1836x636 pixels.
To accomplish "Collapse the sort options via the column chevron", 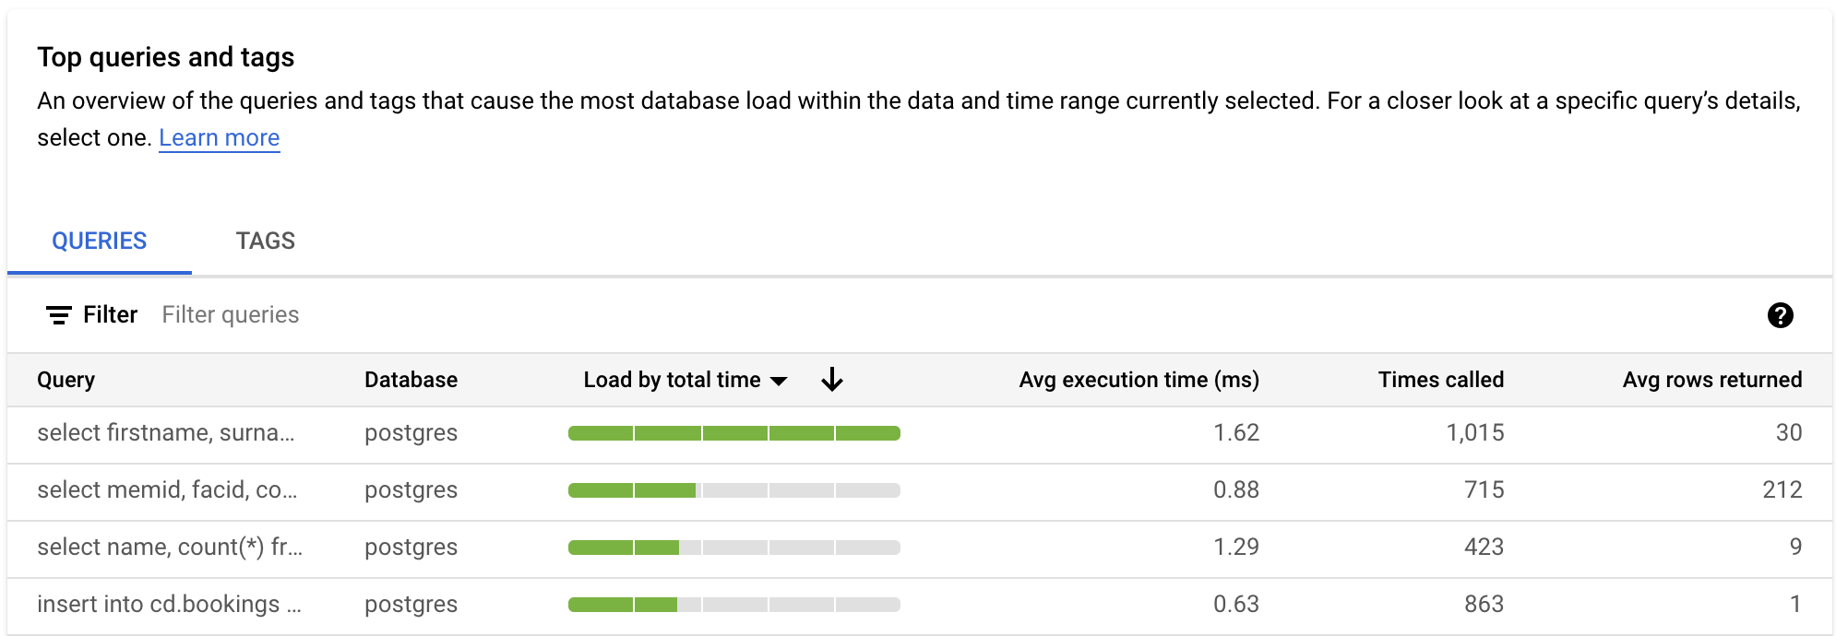I will [x=780, y=380].
